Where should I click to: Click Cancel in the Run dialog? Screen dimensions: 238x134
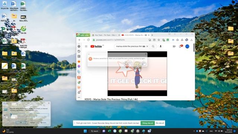(x=32, y=122)
